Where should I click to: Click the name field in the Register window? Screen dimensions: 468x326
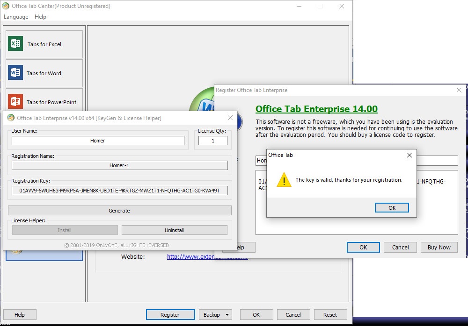[437, 161]
